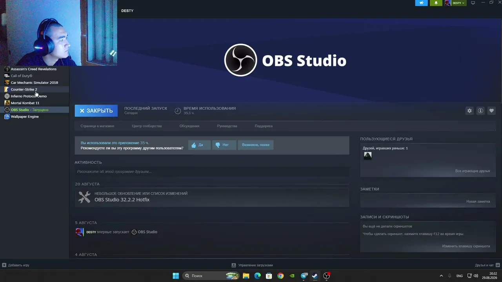Open Steam announcements megaphone button
The height and width of the screenshot is (282, 502).
[421, 3]
